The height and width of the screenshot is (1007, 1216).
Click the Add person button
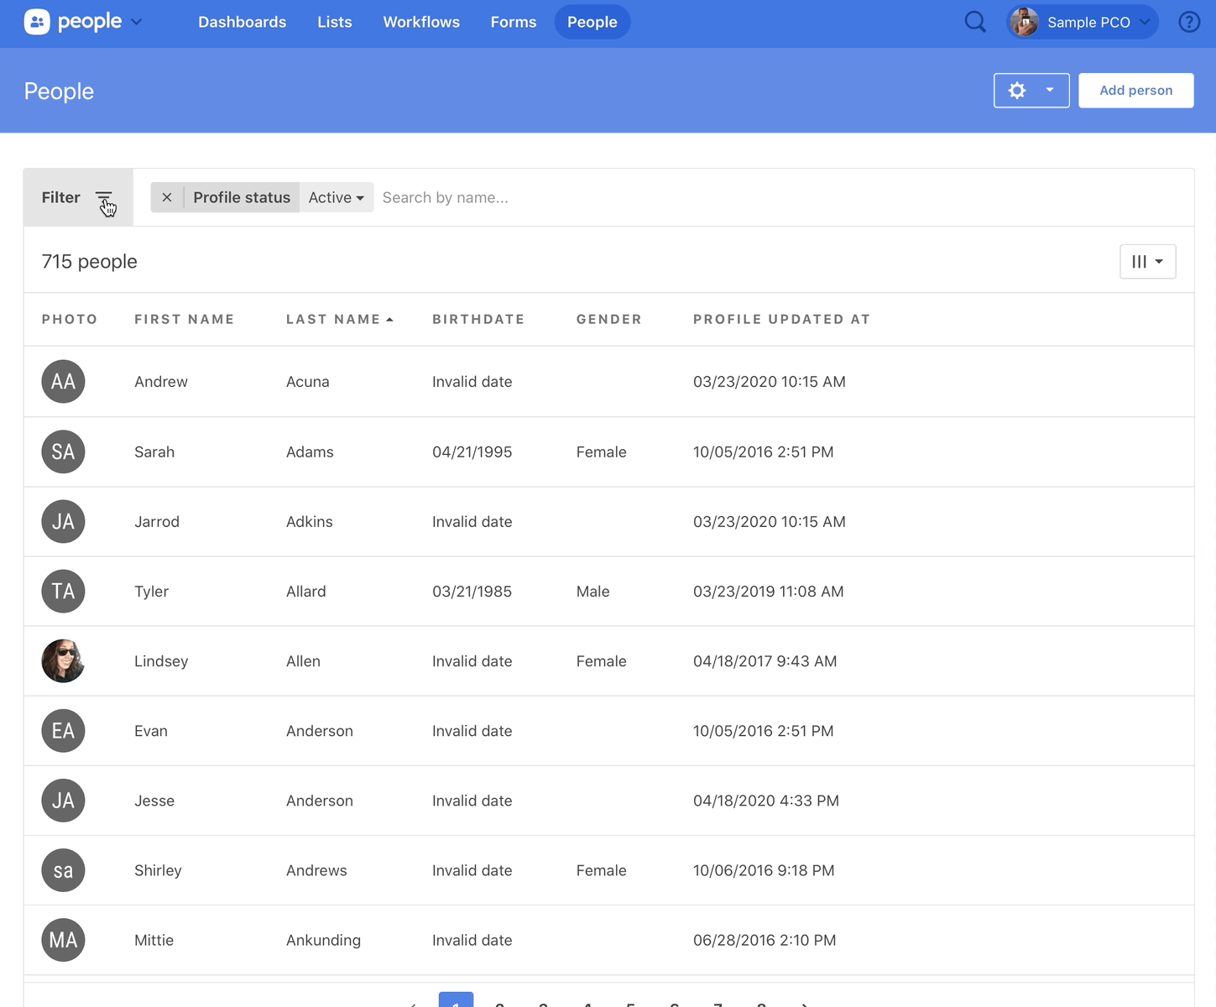coord(1135,91)
